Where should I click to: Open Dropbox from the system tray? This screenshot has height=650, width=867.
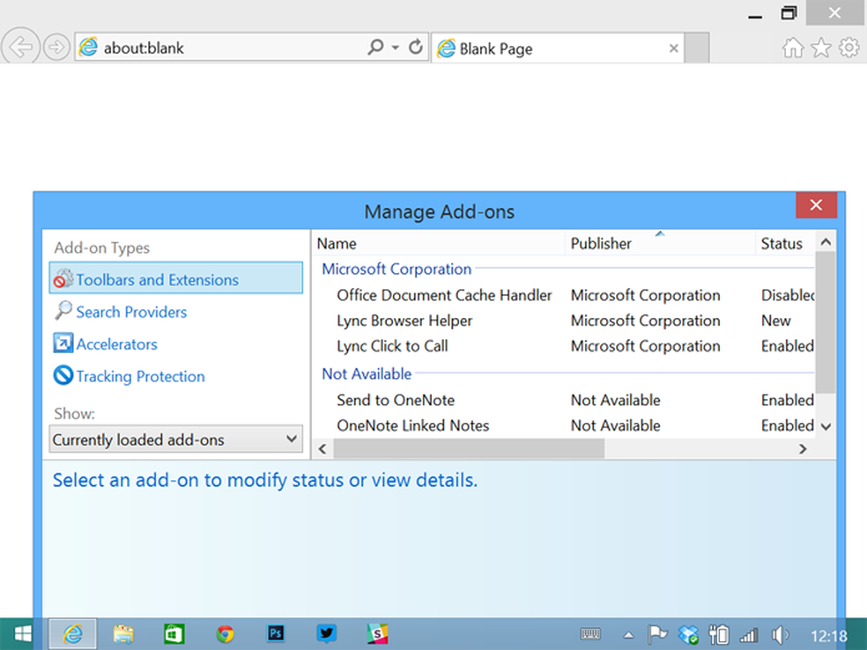pos(687,633)
